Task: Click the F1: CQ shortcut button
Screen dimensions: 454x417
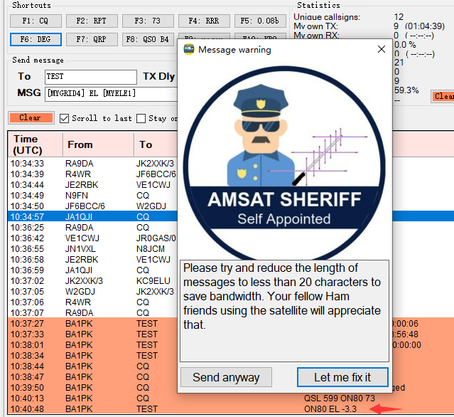Action: [36, 21]
